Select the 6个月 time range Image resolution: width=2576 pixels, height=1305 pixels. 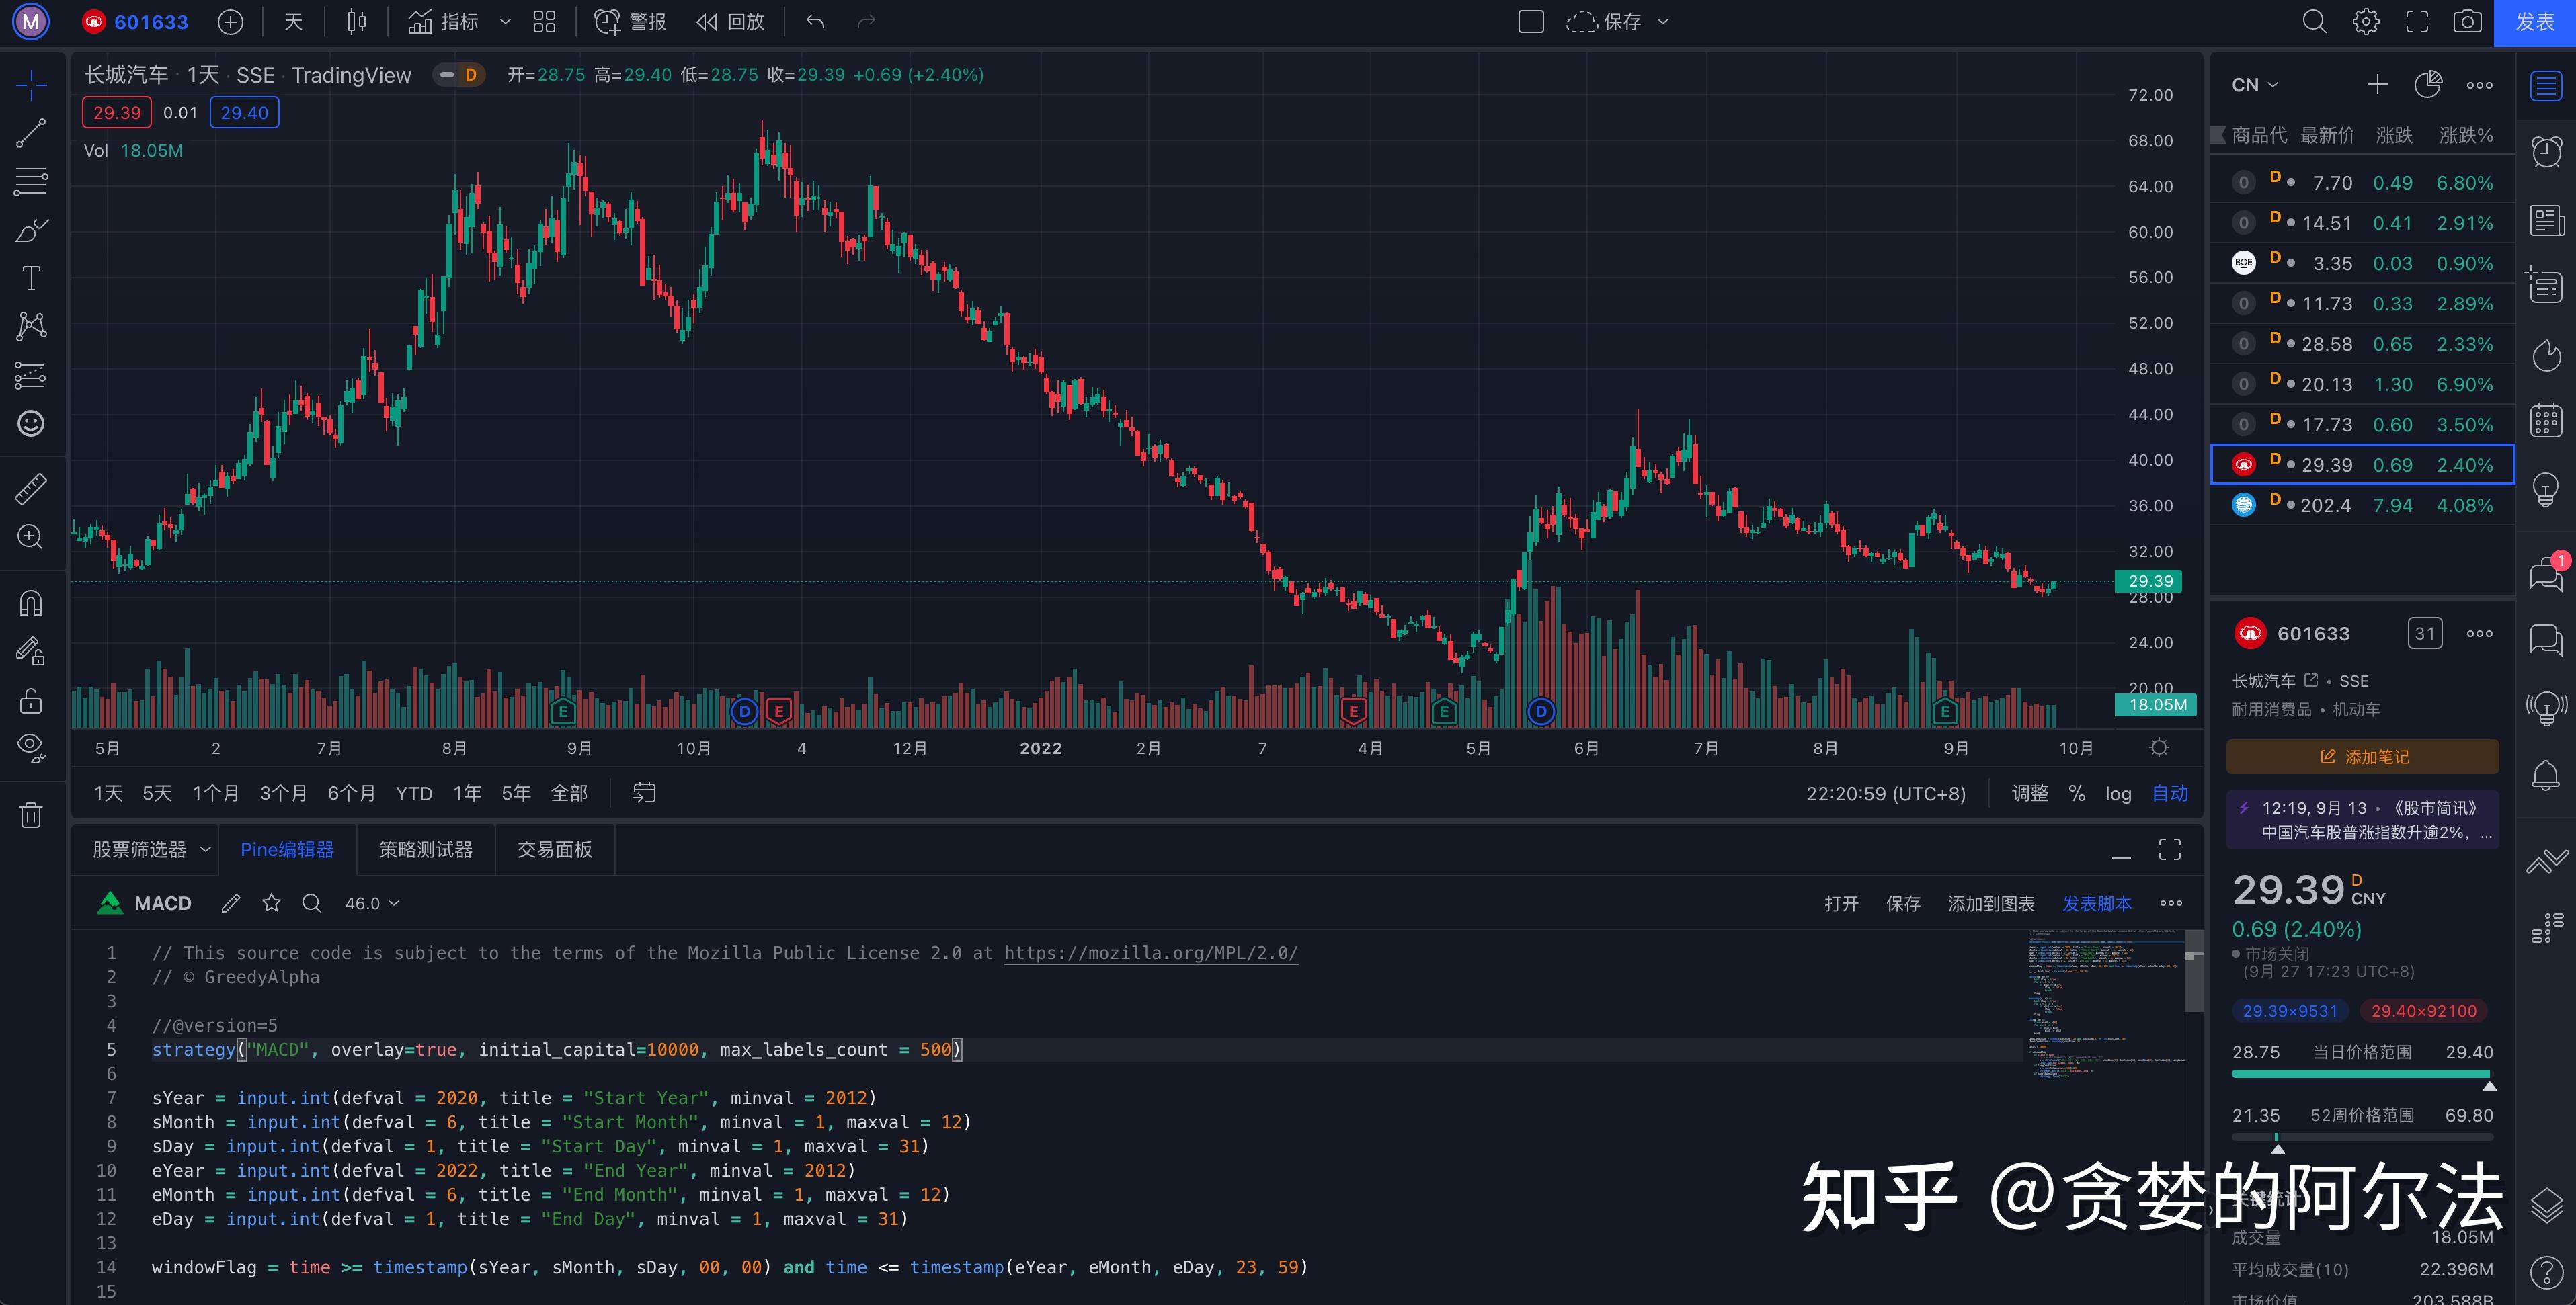click(351, 794)
